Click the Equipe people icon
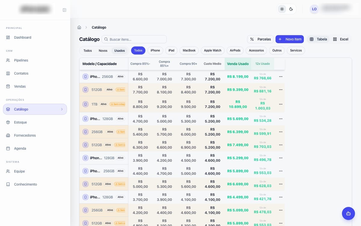Viewport: 361px width, 226px height. (x=8, y=171)
